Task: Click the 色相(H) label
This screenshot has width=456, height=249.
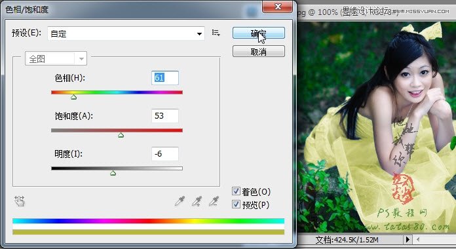Action: coord(70,78)
